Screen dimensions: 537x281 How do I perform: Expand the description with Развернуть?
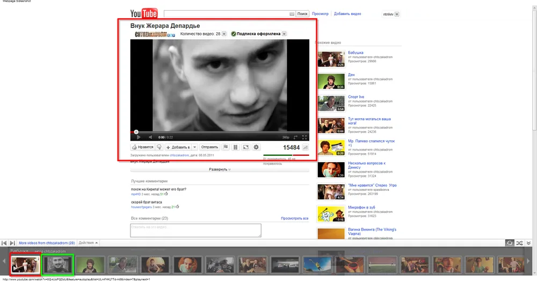point(220,169)
